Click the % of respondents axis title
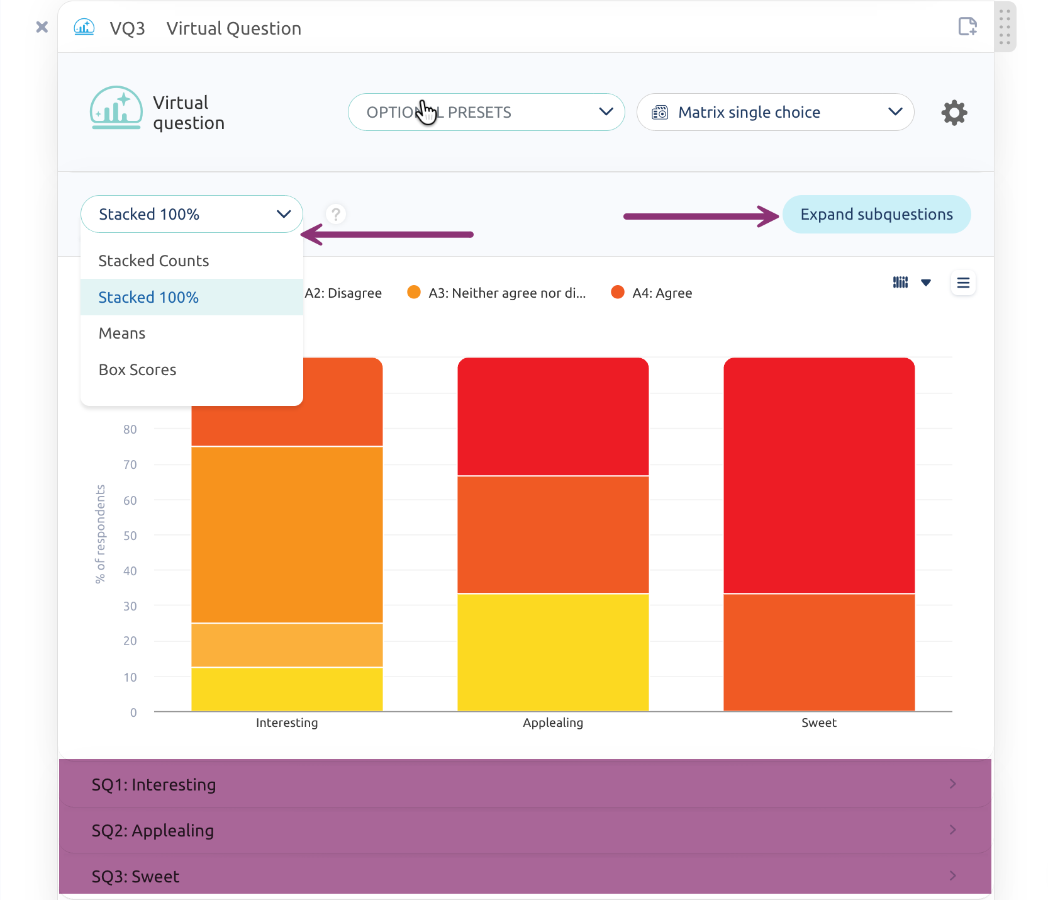The height and width of the screenshot is (900, 1048). (x=100, y=534)
